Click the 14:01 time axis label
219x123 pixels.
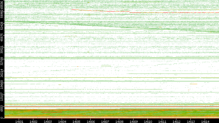click(19, 122)
